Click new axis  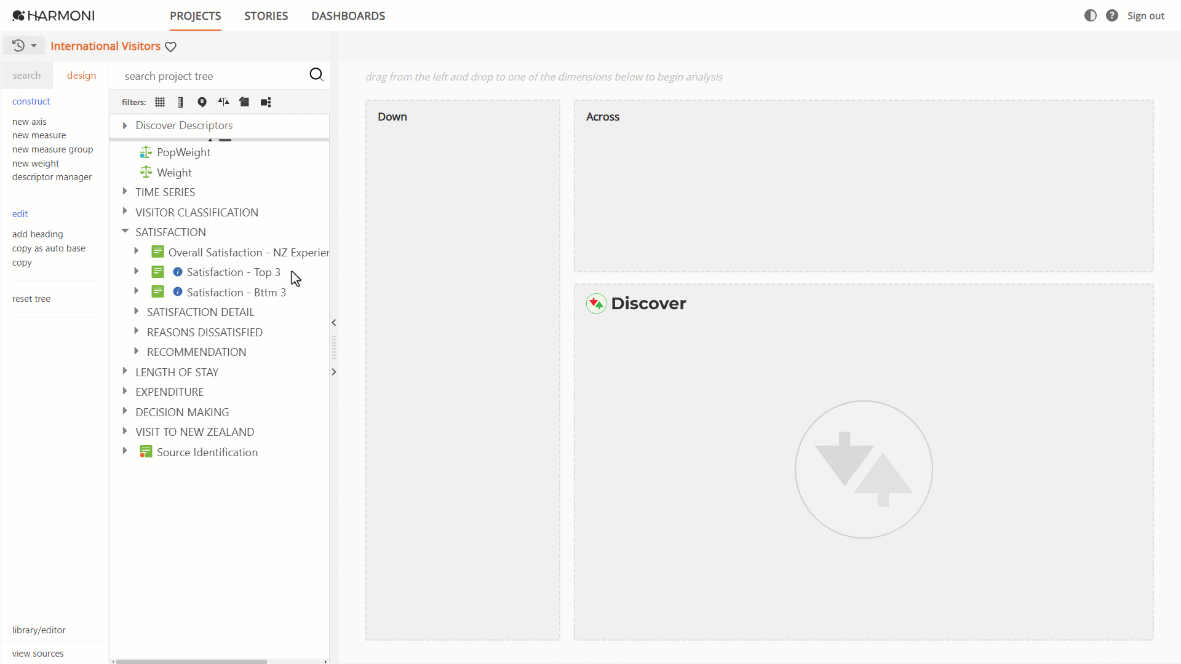(30, 122)
